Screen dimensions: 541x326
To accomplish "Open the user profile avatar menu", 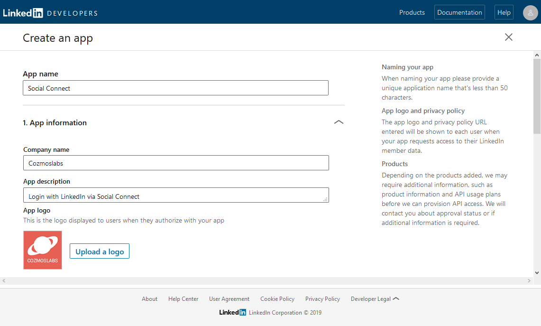I will (x=530, y=13).
